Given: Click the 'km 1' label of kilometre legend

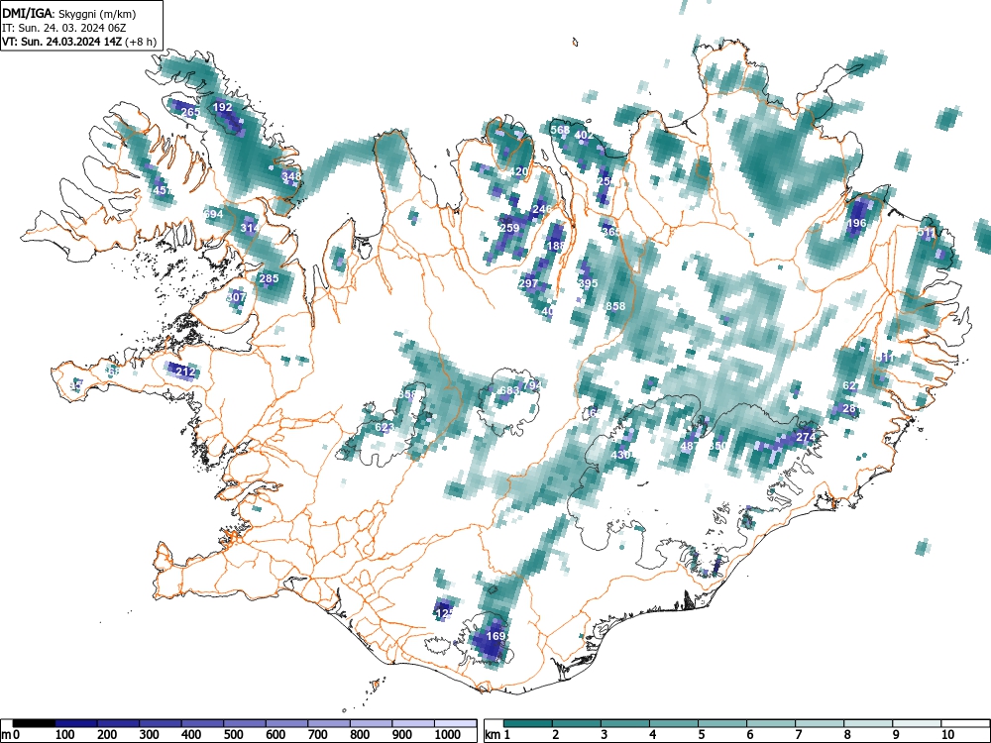Looking at the screenshot, I should click(497, 735).
